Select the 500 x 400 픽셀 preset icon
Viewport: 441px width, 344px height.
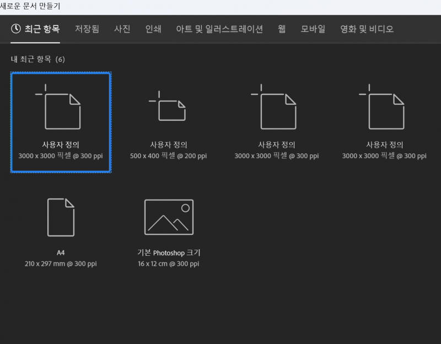coord(167,106)
